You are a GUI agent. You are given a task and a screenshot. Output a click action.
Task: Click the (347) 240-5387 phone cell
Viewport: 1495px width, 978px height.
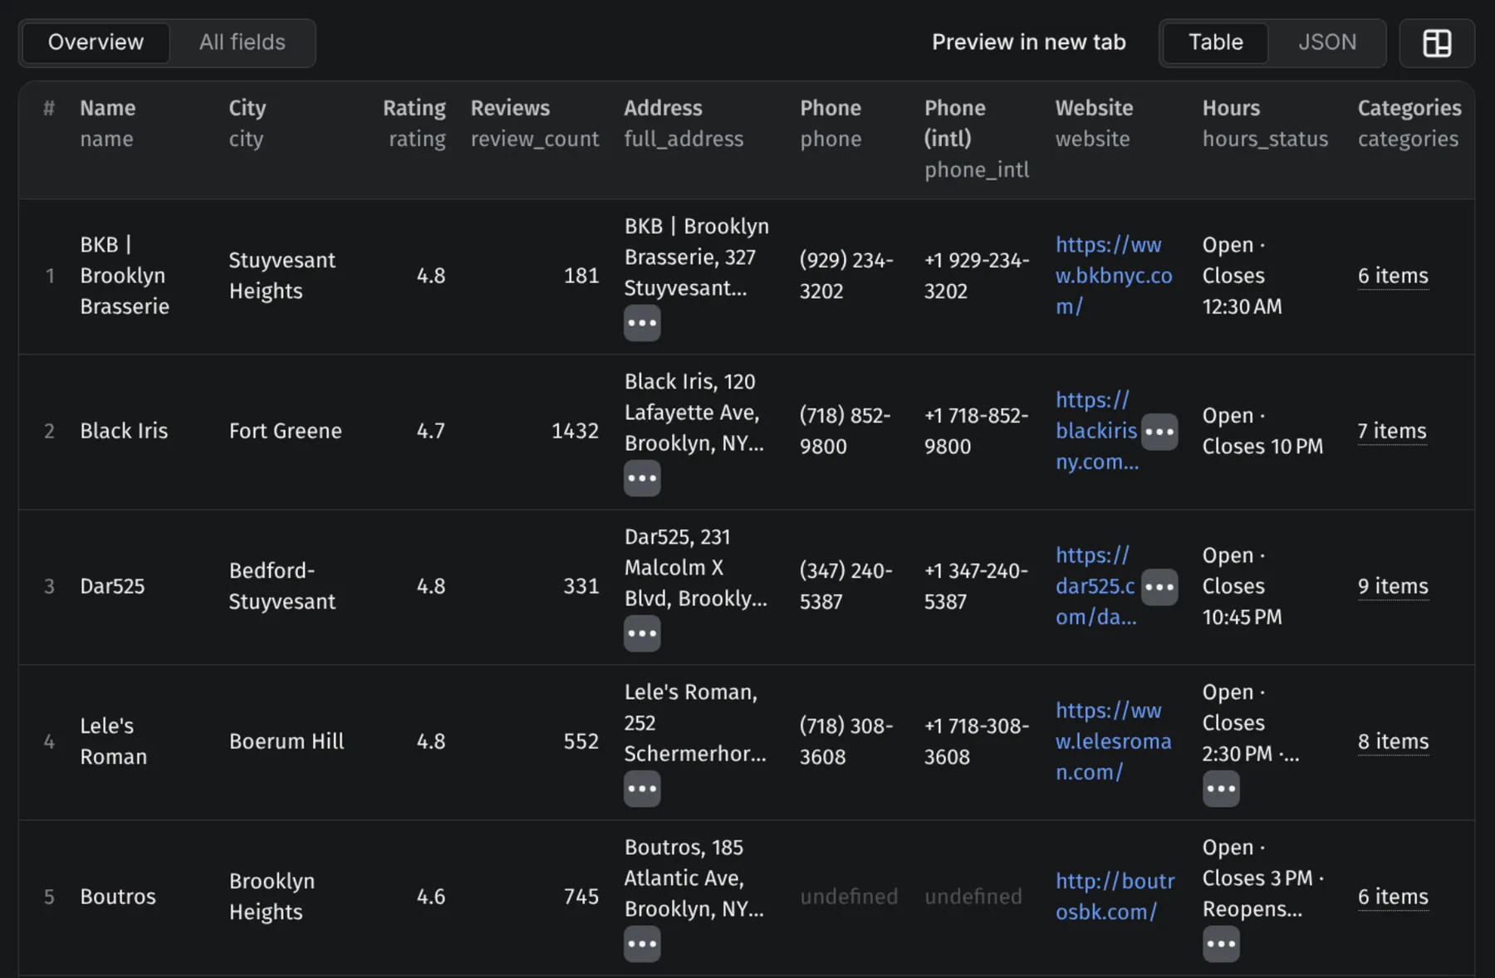click(x=846, y=586)
